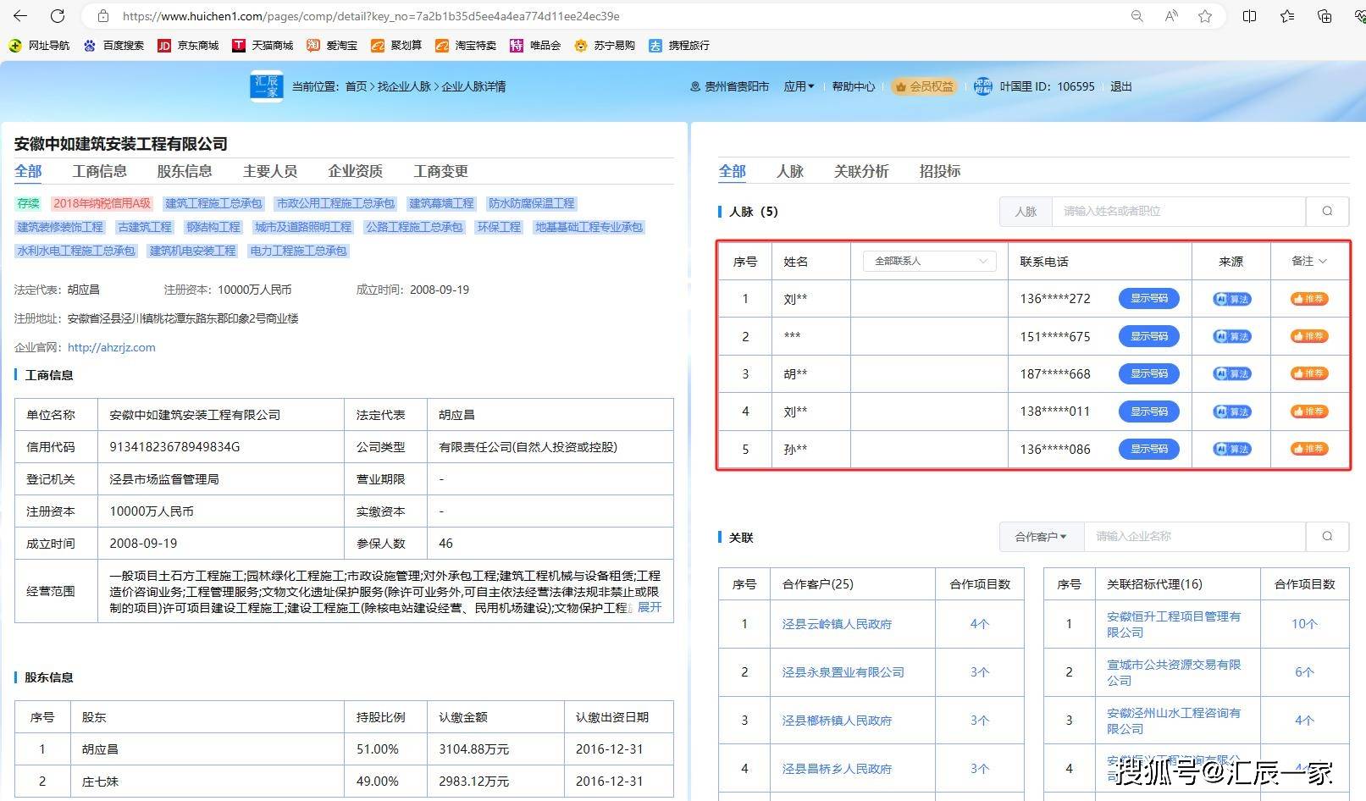Click 退出 to log out
The image size is (1366, 801).
pyautogui.click(x=1121, y=86)
